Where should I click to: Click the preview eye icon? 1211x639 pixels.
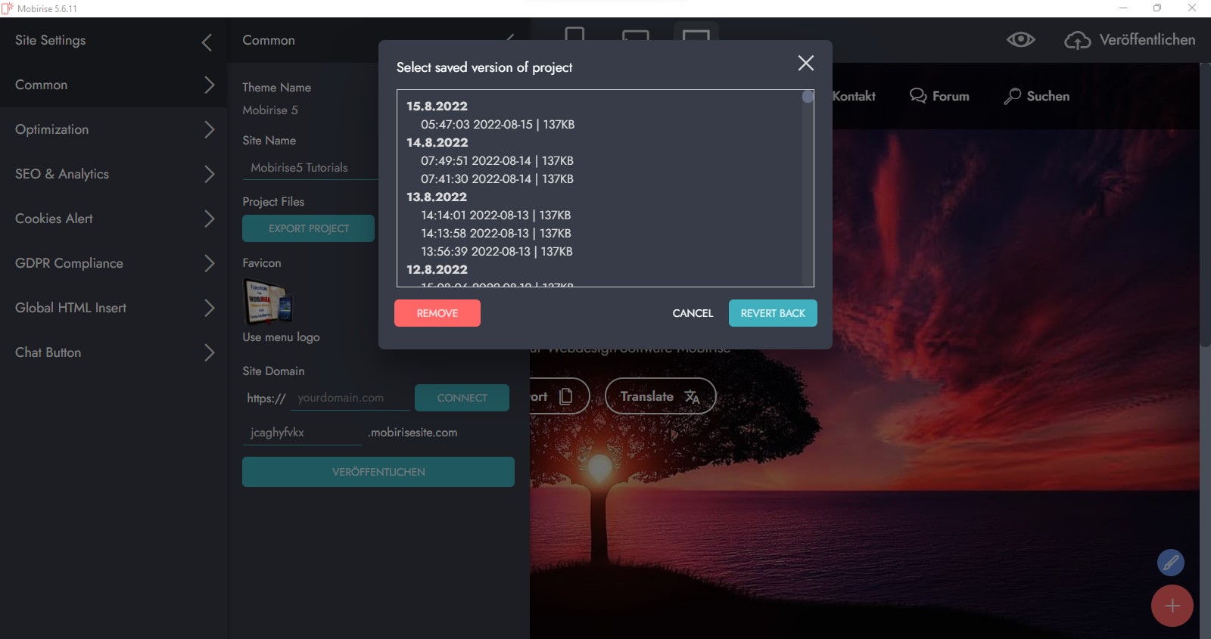(1020, 40)
